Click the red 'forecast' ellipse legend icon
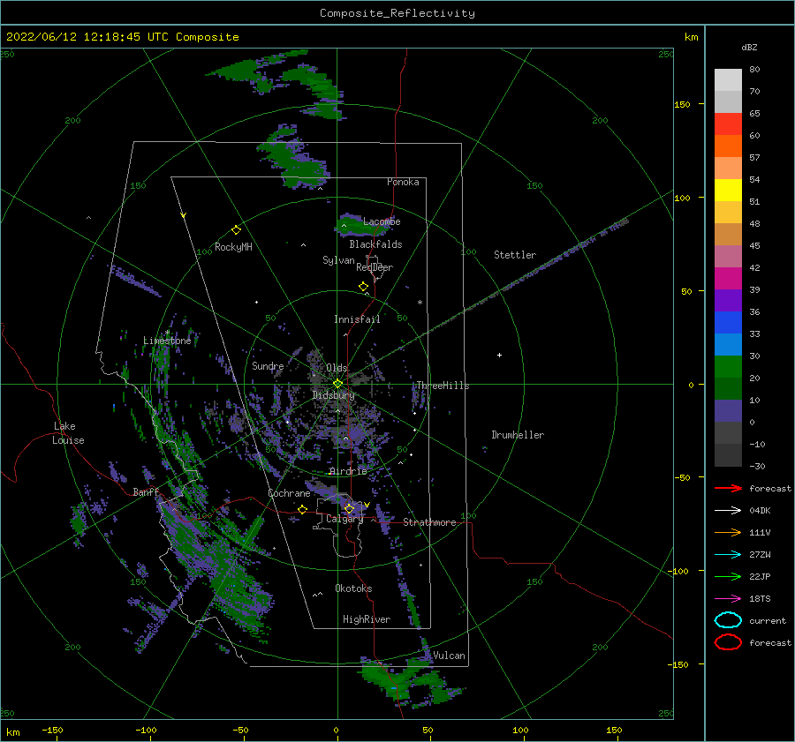This screenshot has height=742, width=795. coord(728,642)
